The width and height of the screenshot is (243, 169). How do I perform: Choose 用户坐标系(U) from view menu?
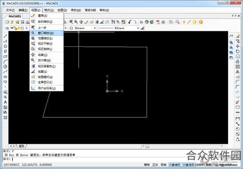click(46, 88)
